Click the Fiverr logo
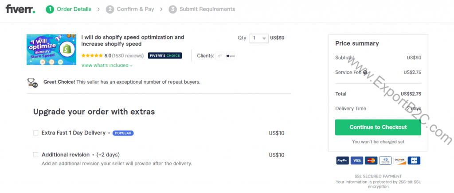This screenshot has width=454, height=193. coord(20,9)
